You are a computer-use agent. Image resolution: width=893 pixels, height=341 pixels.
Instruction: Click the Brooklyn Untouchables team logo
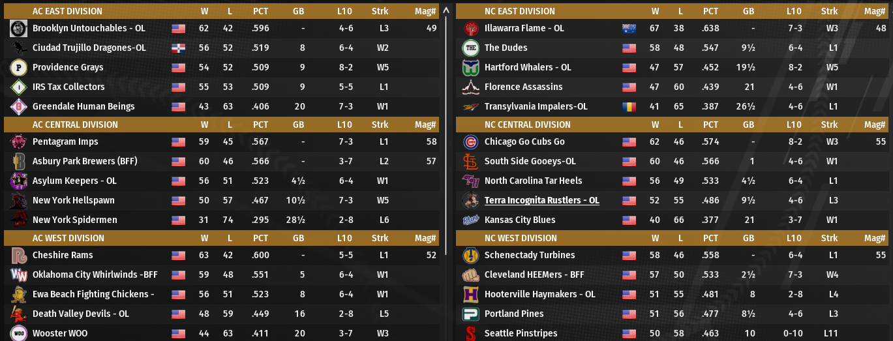[x=18, y=29]
